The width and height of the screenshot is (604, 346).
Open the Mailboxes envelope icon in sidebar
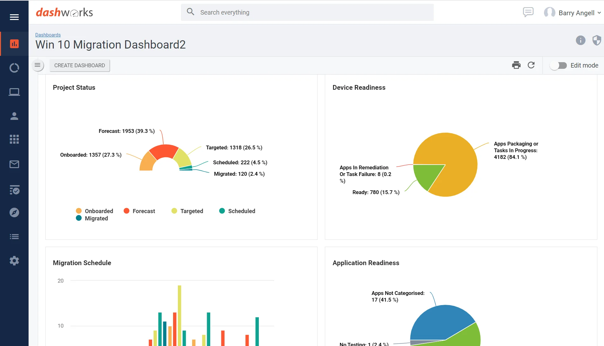(14, 164)
